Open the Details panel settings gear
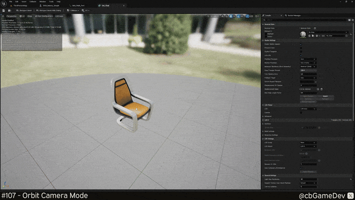Screen dimensions: 355x200 point(353,20)
